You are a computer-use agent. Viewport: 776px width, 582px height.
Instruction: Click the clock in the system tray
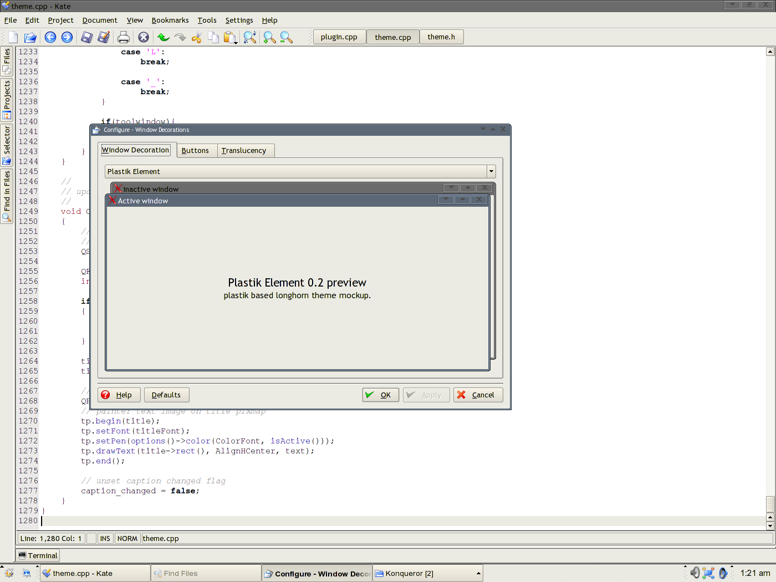[x=755, y=573]
